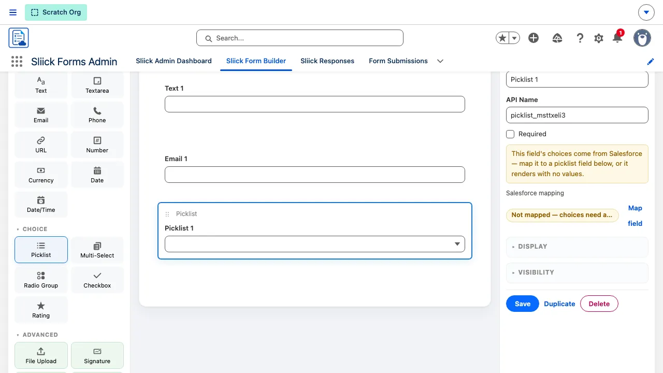Image resolution: width=663 pixels, height=373 pixels.
Task: Add an Email field component
Action: click(41, 115)
